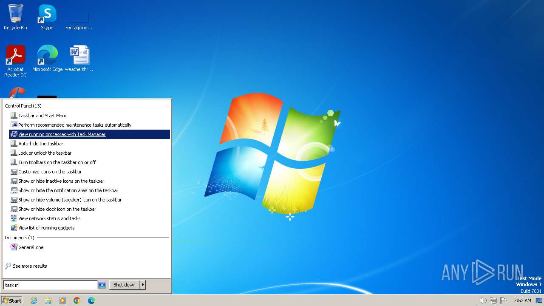Click See more results link
The image size is (544, 306).
coord(30,266)
